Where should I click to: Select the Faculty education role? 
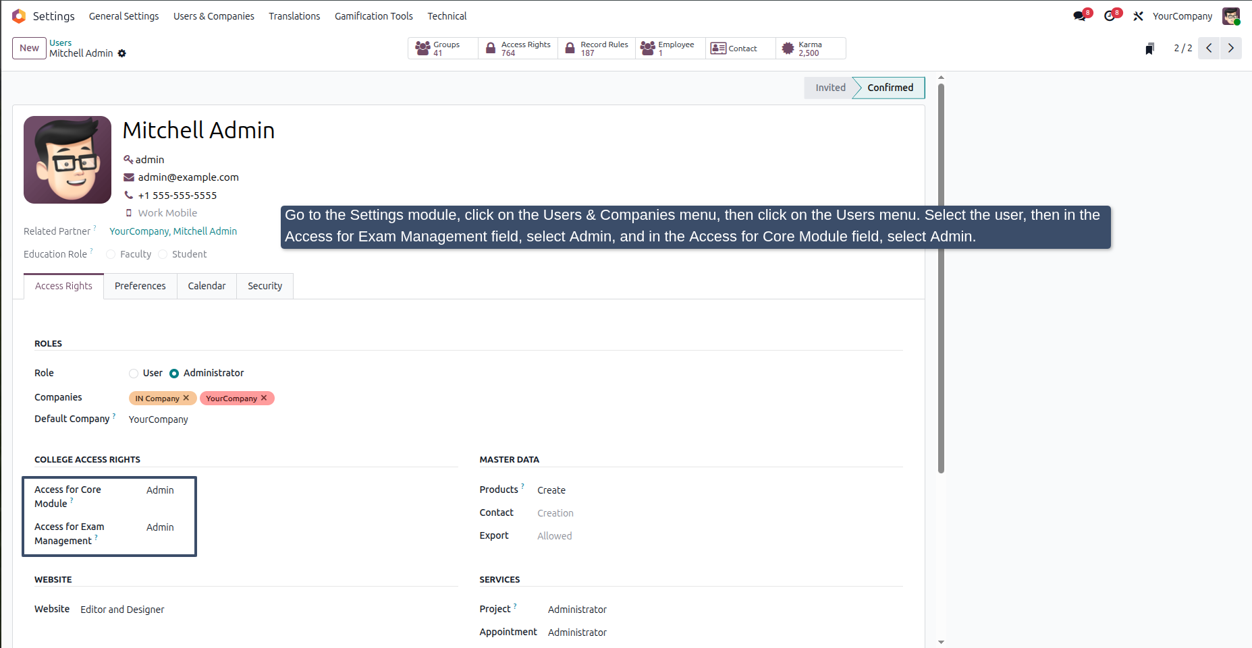click(111, 254)
